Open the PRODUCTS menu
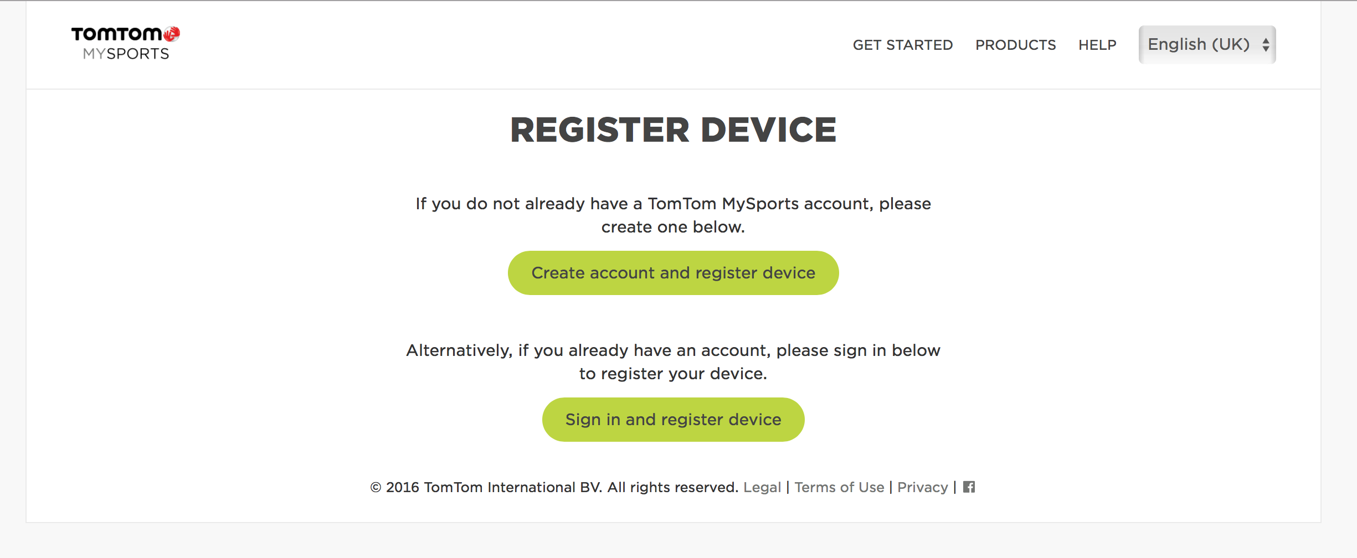The height and width of the screenshot is (558, 1357). pyautogui.click(x=1015, y=45)
